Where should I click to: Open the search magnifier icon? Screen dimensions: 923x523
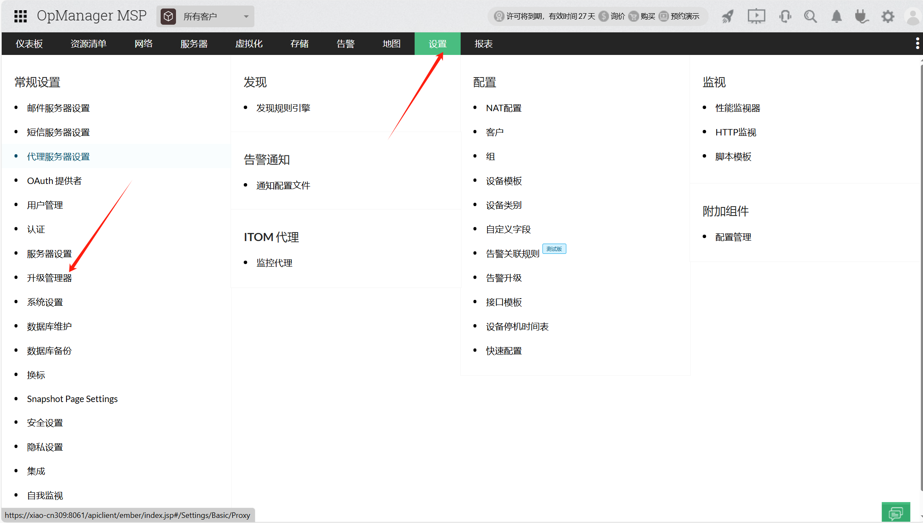[x=810, y=17]
